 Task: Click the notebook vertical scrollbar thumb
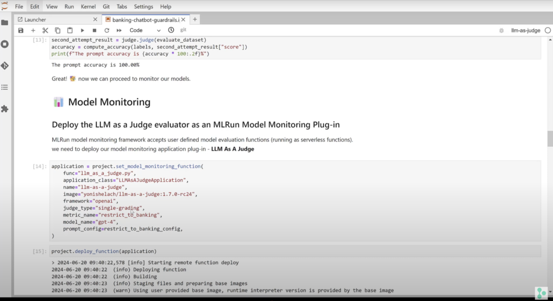550,139
